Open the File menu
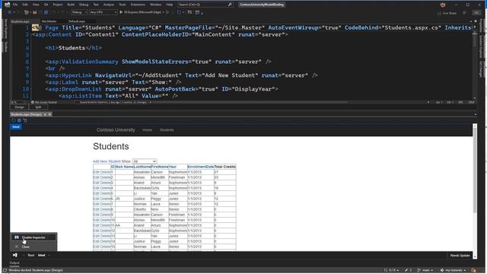487x274 pixels. click(x=15, y=5)
